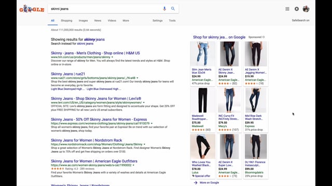Expand dropdown arrow next to express.com URL
This screenshot has width=332, height=186.
pyautogui.click(x=151, y=123)
